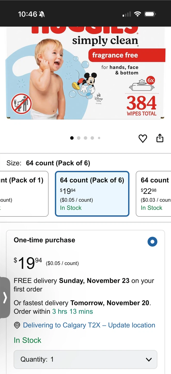Tap the heart wishlist icon
Viewport: 171px width, 374px height.
pos(143,138)
